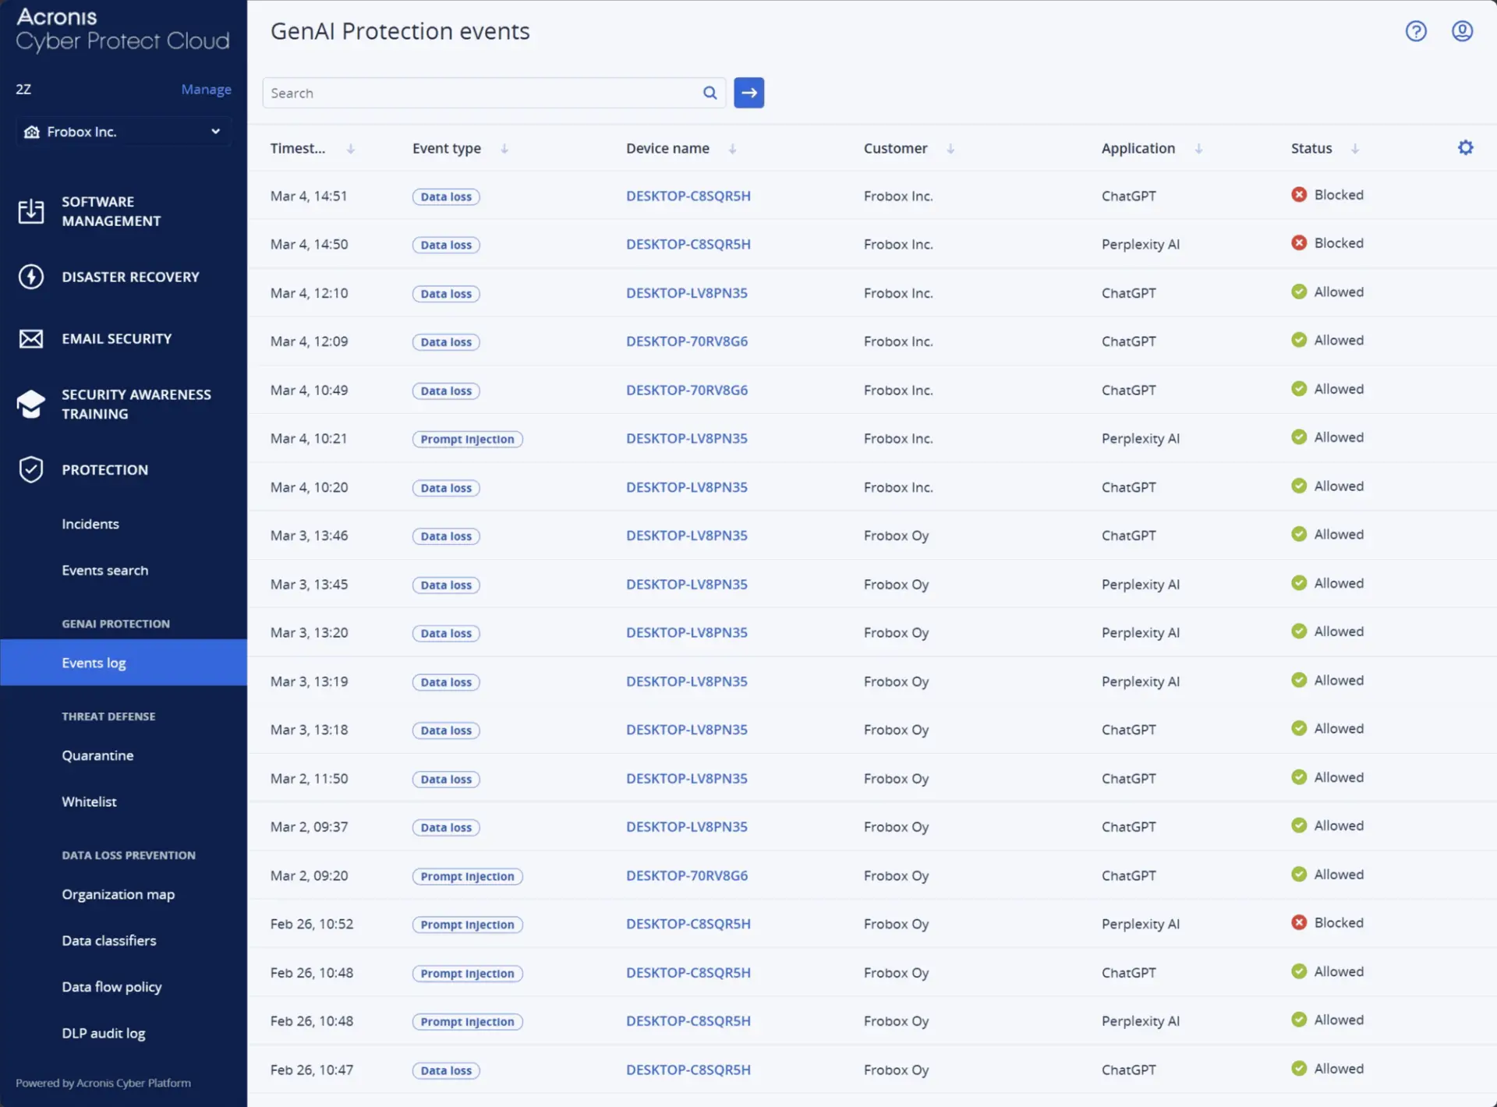The image size is (1497, 1107).
Task: Click Data loss tag in Mar 4, 14:50 row
Action: pyautogui.click(x=446, y=245)
